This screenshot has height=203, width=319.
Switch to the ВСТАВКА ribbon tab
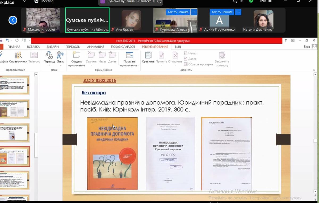(33, 47)
